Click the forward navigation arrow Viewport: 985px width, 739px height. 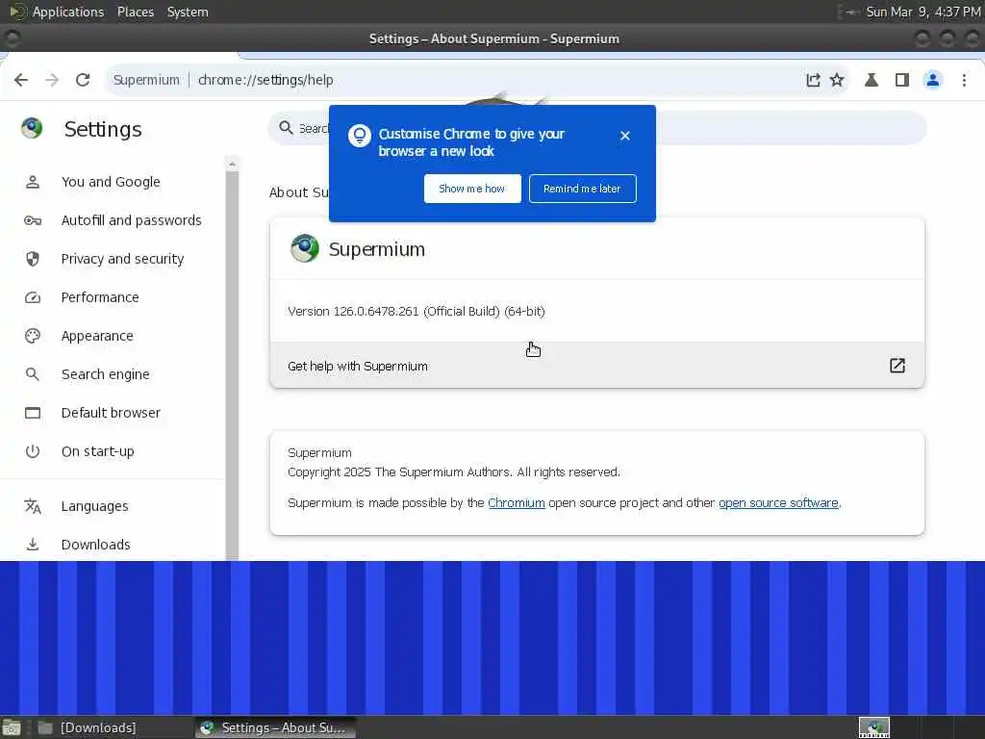[x=52, y=80]
